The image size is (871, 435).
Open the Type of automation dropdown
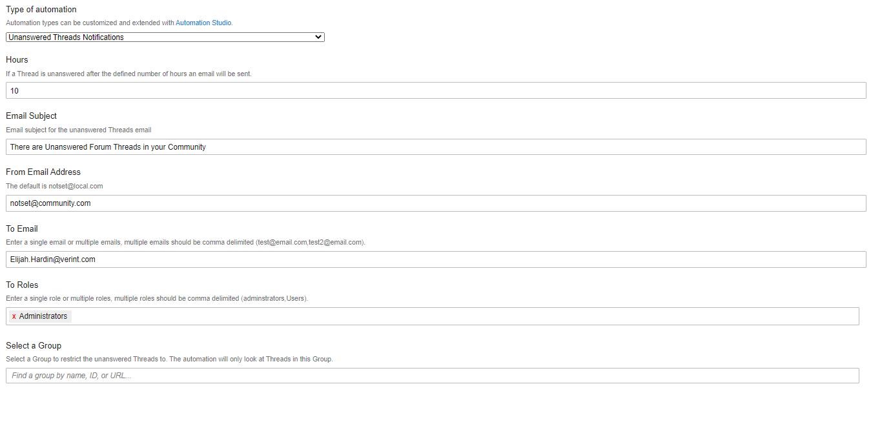pyautogui.click(x=165, y=37)
